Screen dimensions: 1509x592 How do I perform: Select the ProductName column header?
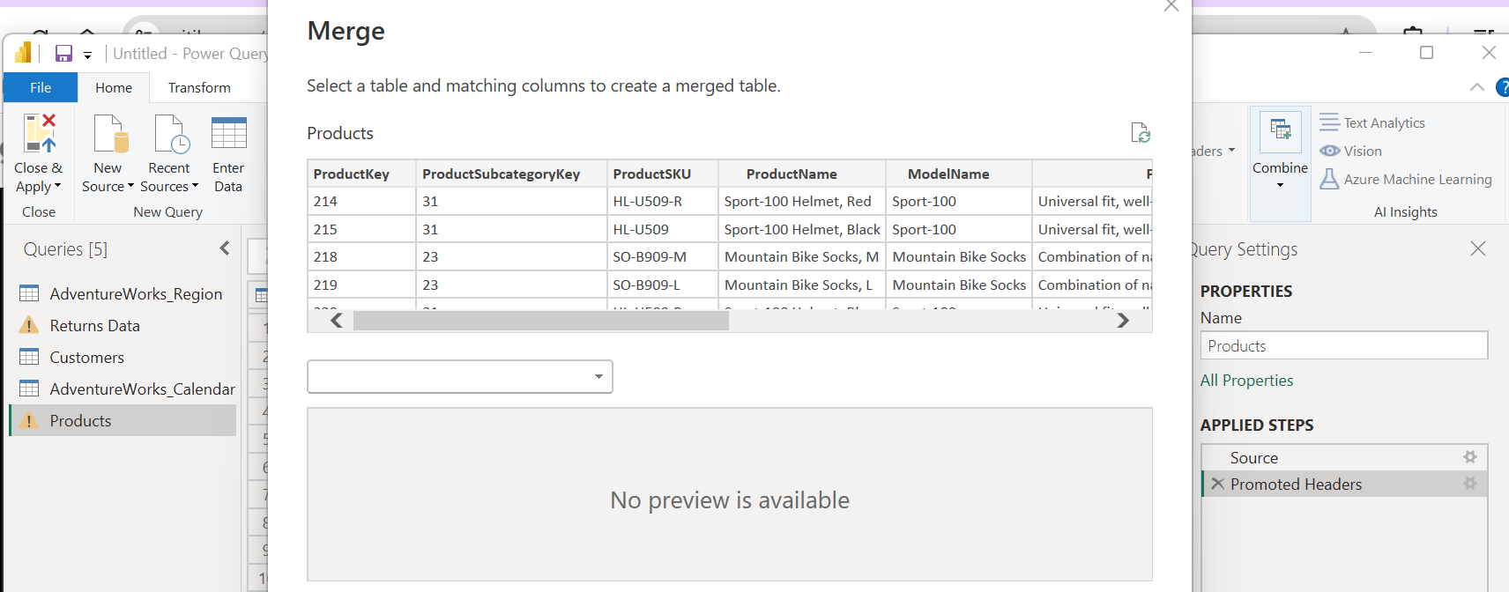point(801,174)
